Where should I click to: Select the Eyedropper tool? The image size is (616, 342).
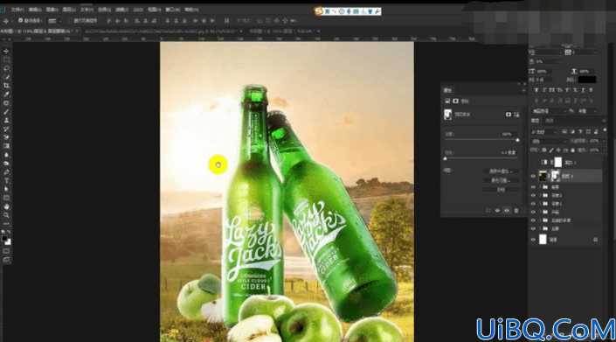[x=6, y=94]
